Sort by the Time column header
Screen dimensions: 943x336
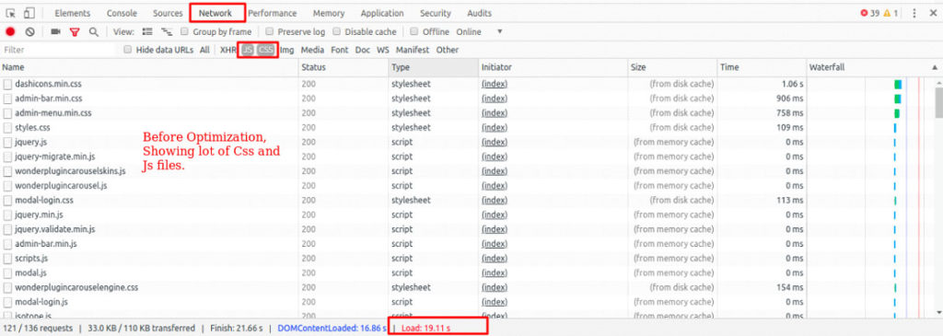[761, 68]
